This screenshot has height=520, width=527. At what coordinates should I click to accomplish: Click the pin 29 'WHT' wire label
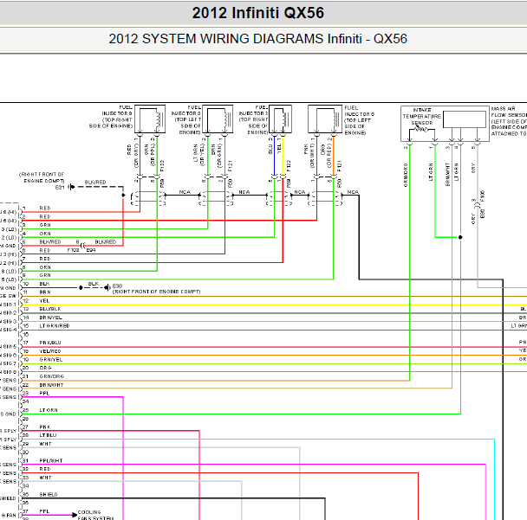[45, 444]
